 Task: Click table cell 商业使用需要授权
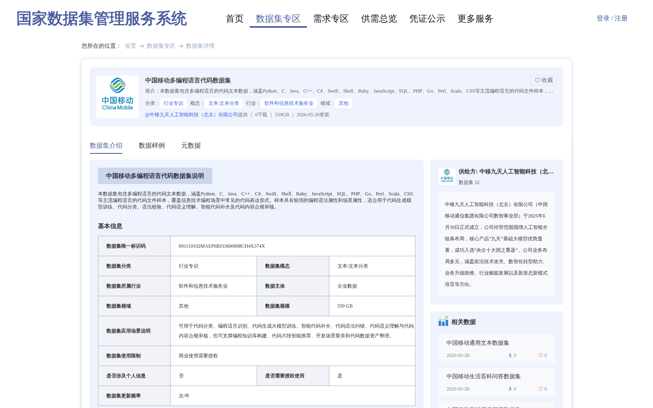coord(198,356)
